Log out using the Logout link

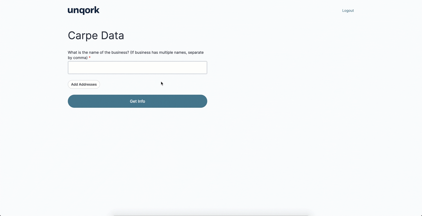pyautogui.click(x=348, y=11)
